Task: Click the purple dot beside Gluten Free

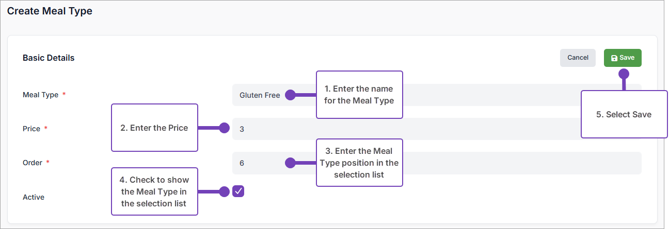Action: point(290,95)
